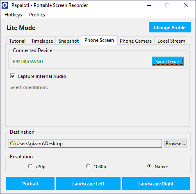
Task: Minimize the Papalotl window
Action: pos(149,5)
